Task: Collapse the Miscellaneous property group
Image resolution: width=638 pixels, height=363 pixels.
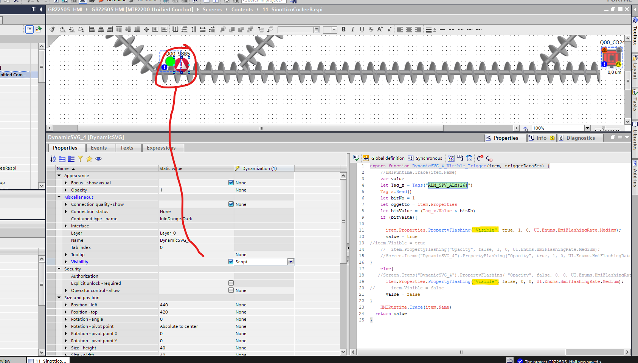Action: pos(59,197)
